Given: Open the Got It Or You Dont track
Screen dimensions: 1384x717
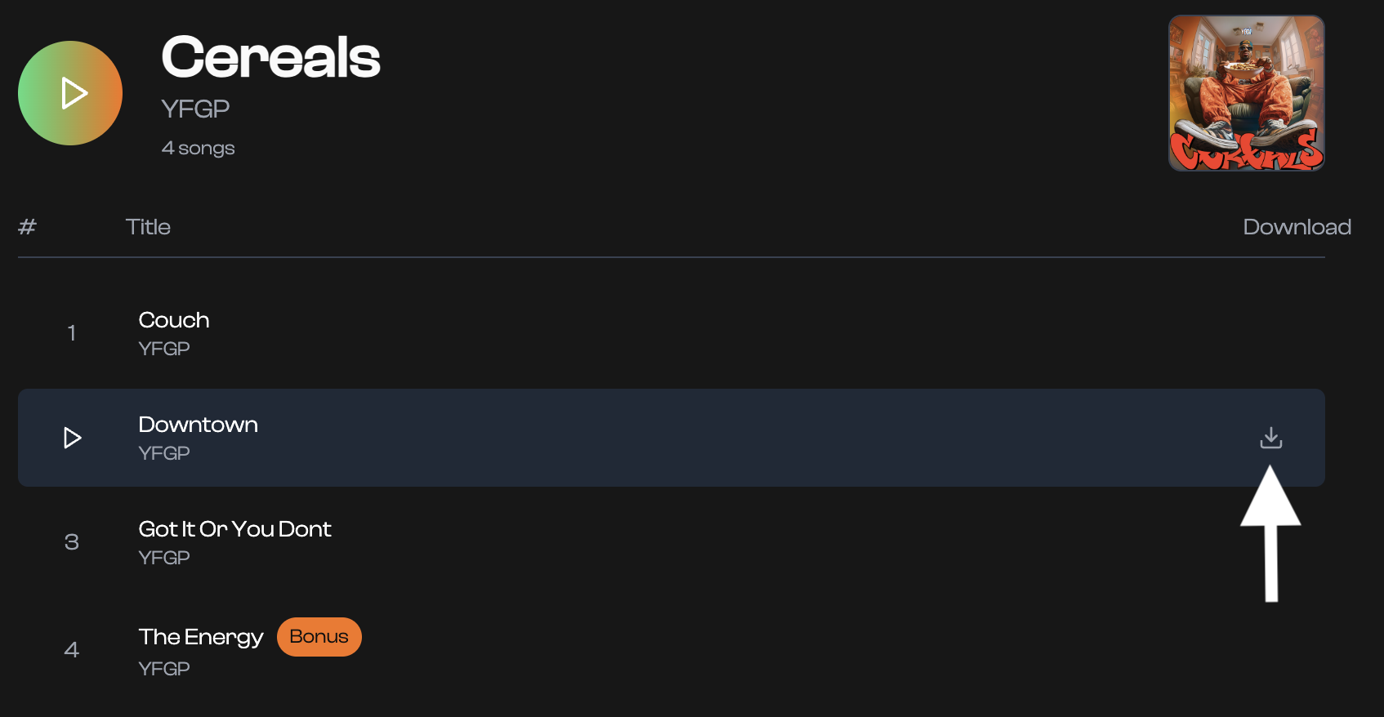Looking at the screenshot, I should click(234, 529).
